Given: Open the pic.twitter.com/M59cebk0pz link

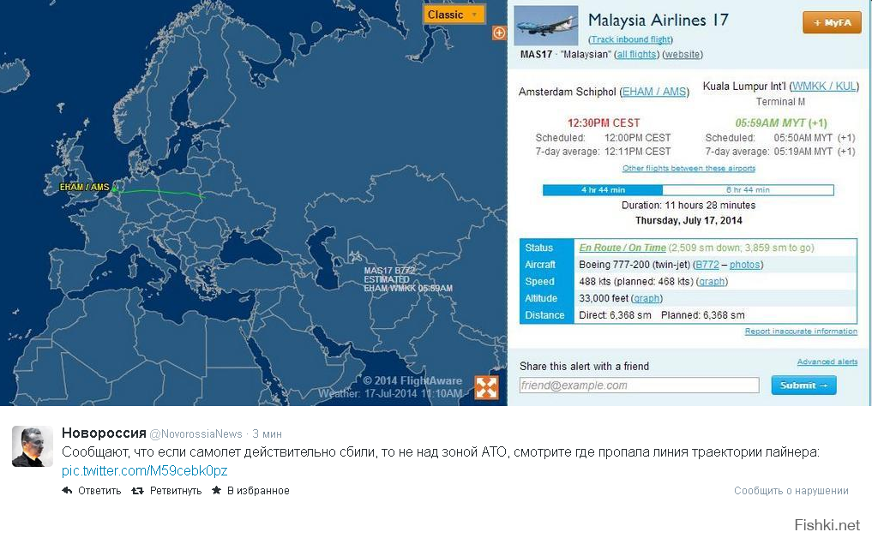Looking at the screenshot, I should (145, 471).
